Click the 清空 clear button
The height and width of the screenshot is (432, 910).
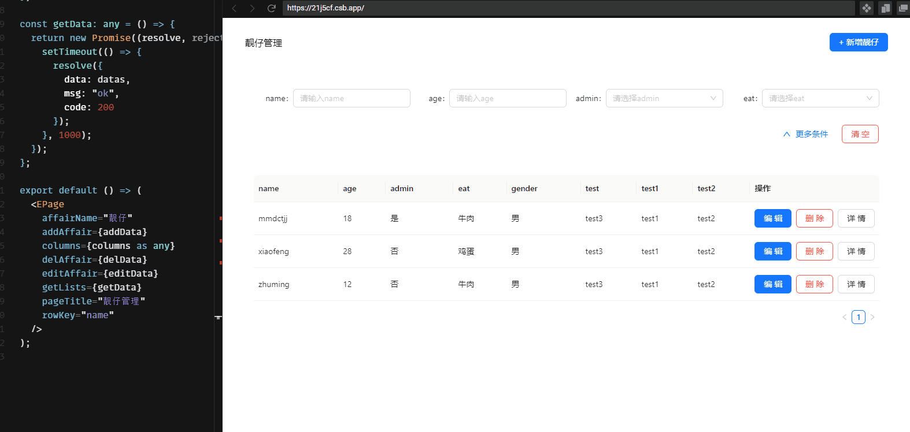[x=860, y=134]
